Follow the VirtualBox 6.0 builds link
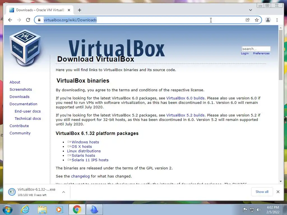Viewport: 287px width, 215px height. 185,98
